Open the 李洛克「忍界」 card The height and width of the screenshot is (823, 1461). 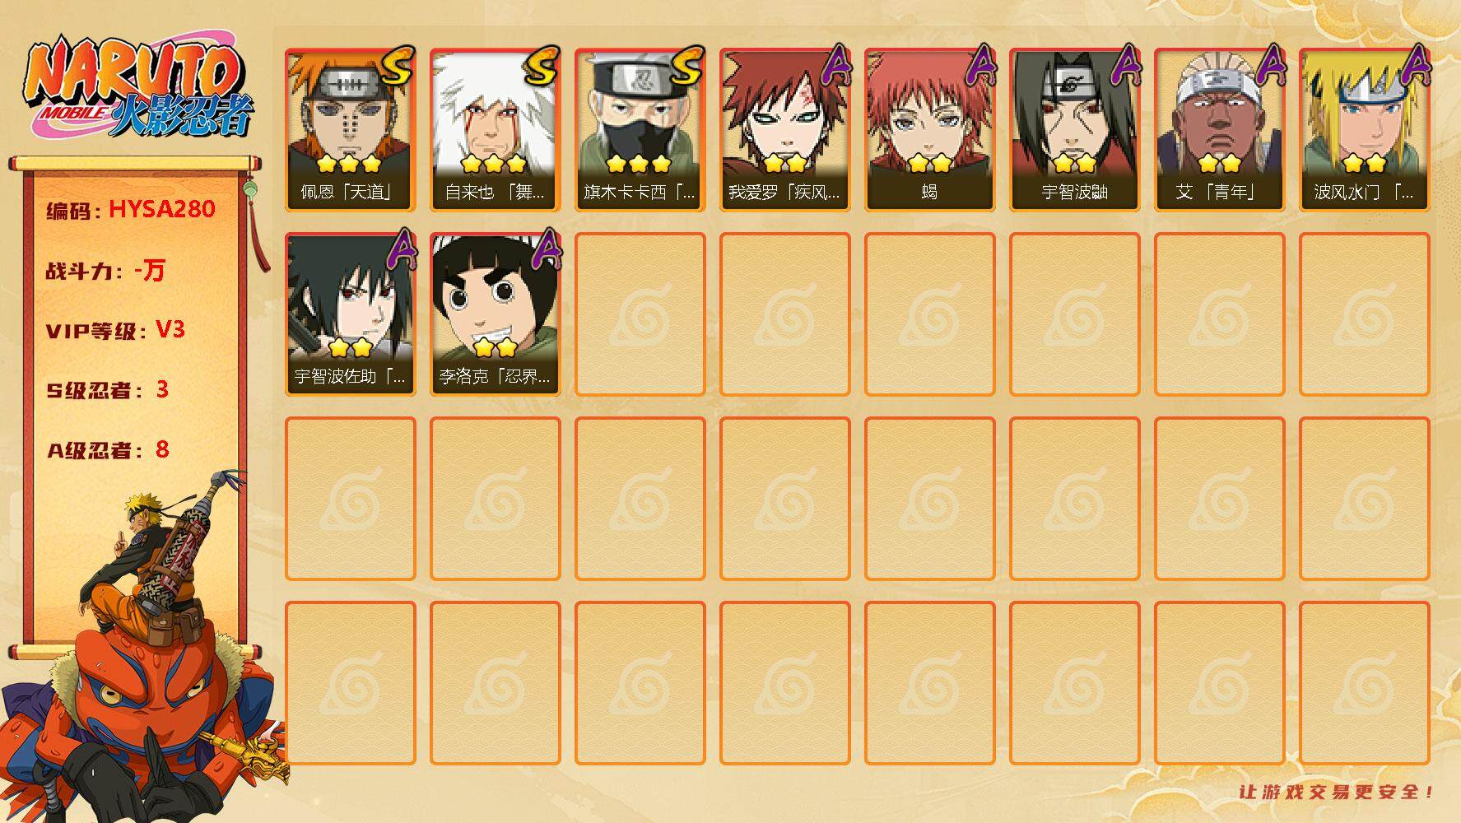(x=495, y=314)
